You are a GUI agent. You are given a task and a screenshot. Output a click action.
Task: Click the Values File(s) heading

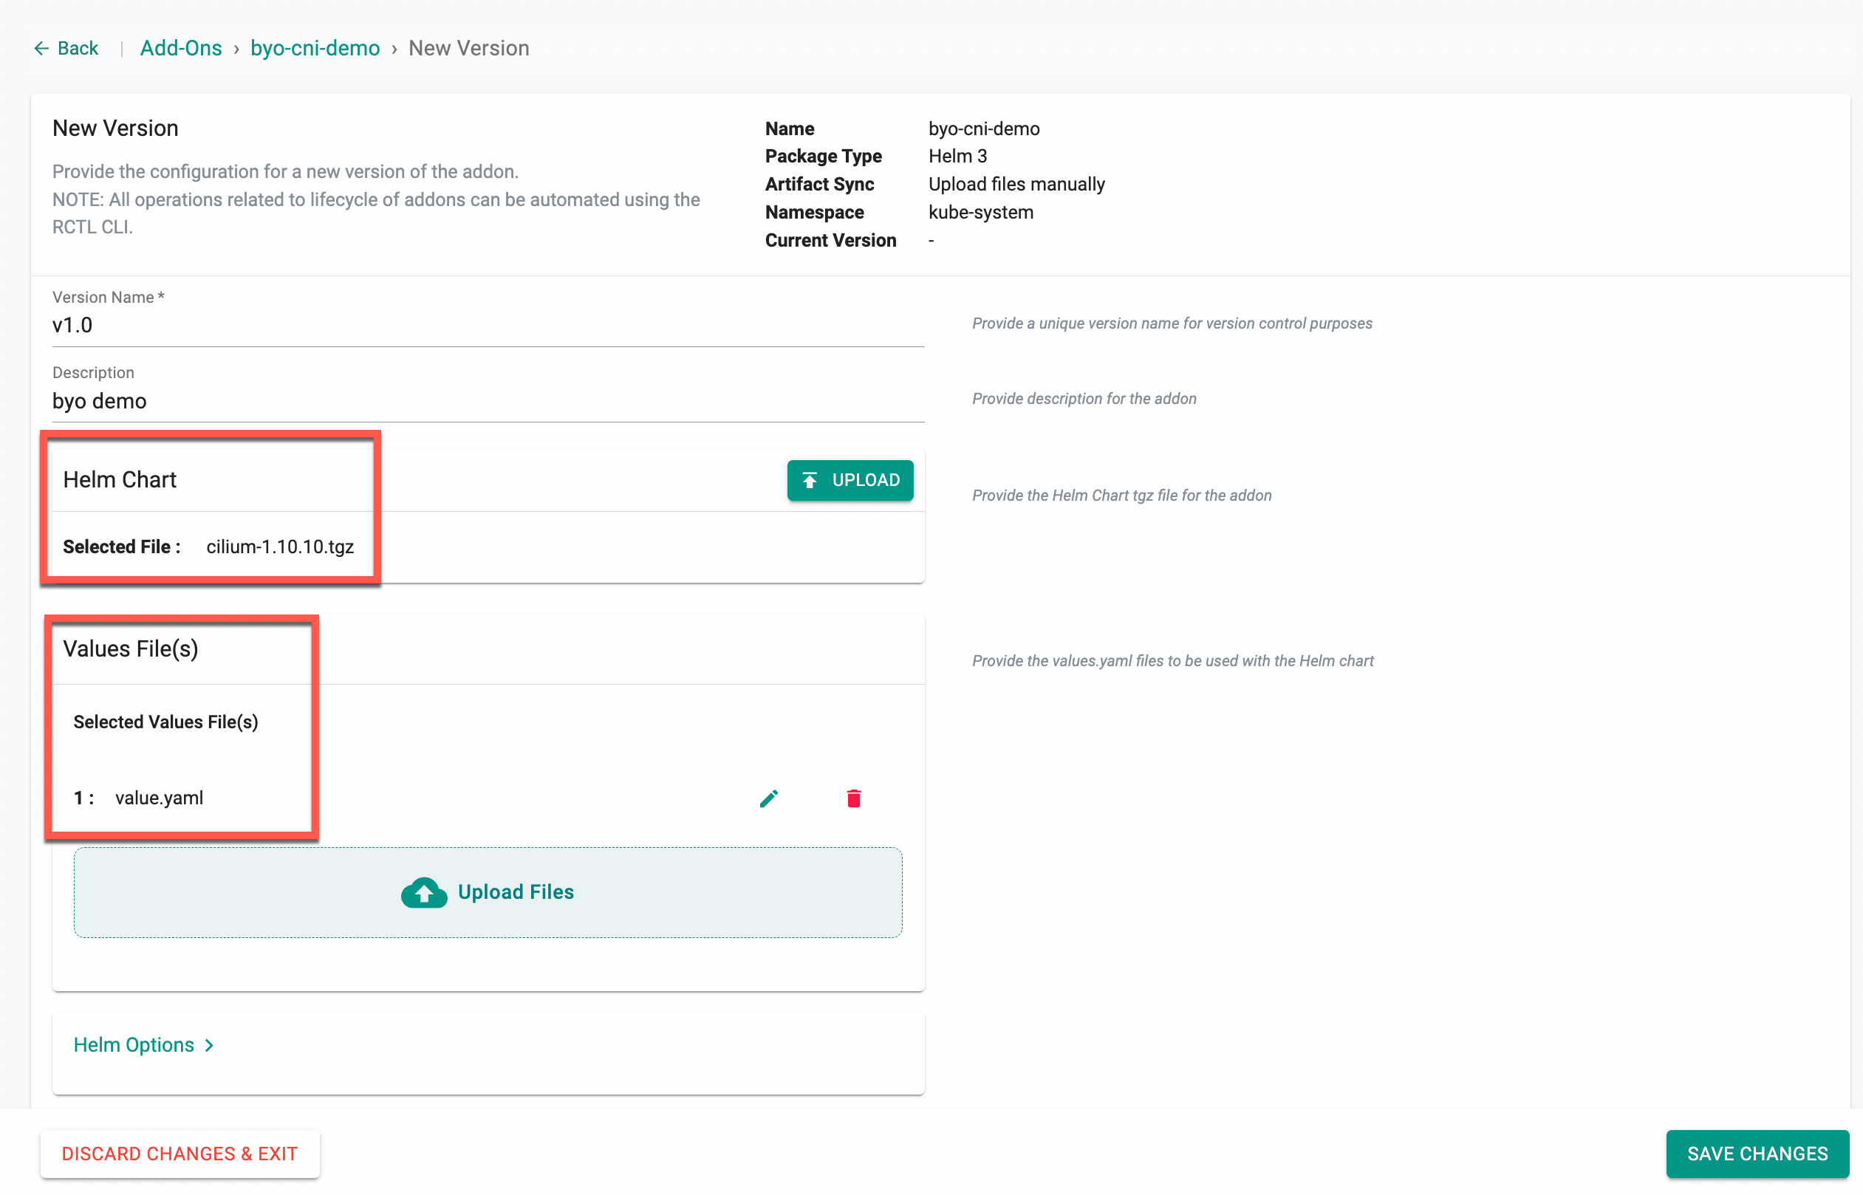pos(130,648)
